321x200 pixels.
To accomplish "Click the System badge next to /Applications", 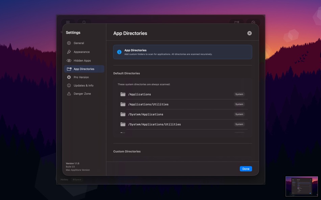I will [239, 94].
